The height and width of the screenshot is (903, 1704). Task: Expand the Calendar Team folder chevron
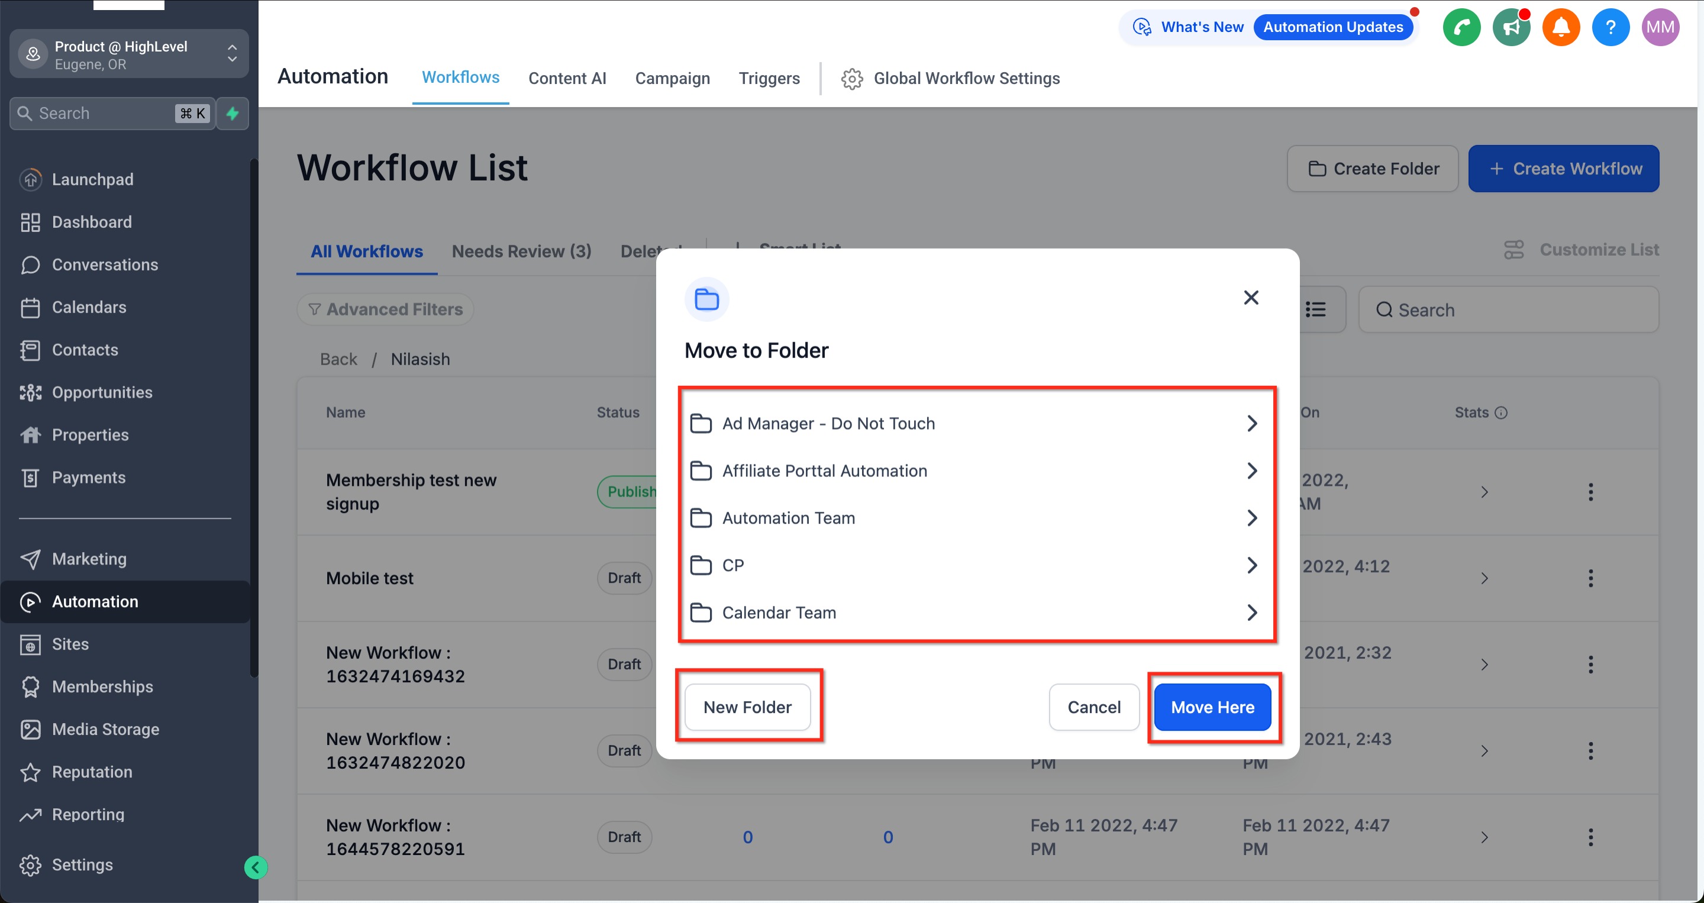(x=1251, y=612)
